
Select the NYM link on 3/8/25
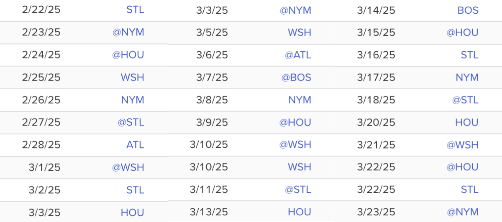[300, 100]
